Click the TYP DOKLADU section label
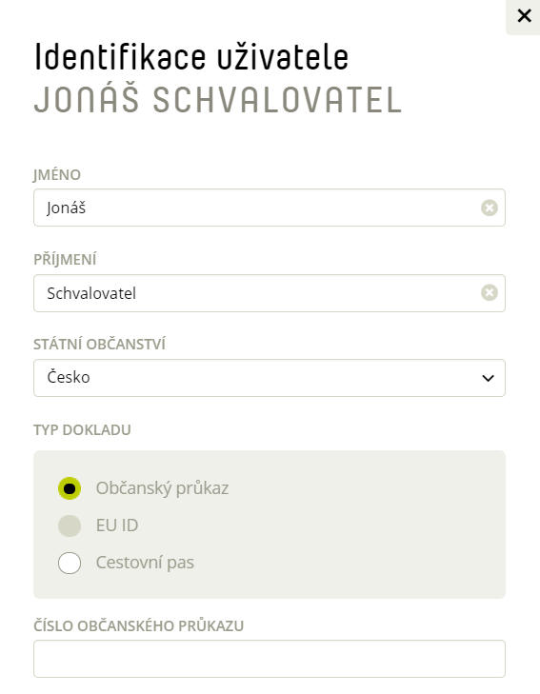 point(82,429)
